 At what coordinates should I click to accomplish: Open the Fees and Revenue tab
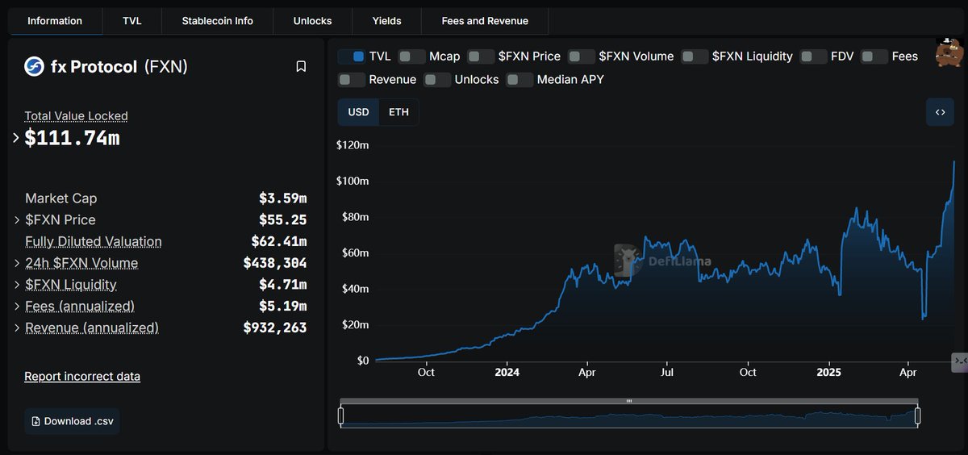pyautogui.click(x=485, y=21)
